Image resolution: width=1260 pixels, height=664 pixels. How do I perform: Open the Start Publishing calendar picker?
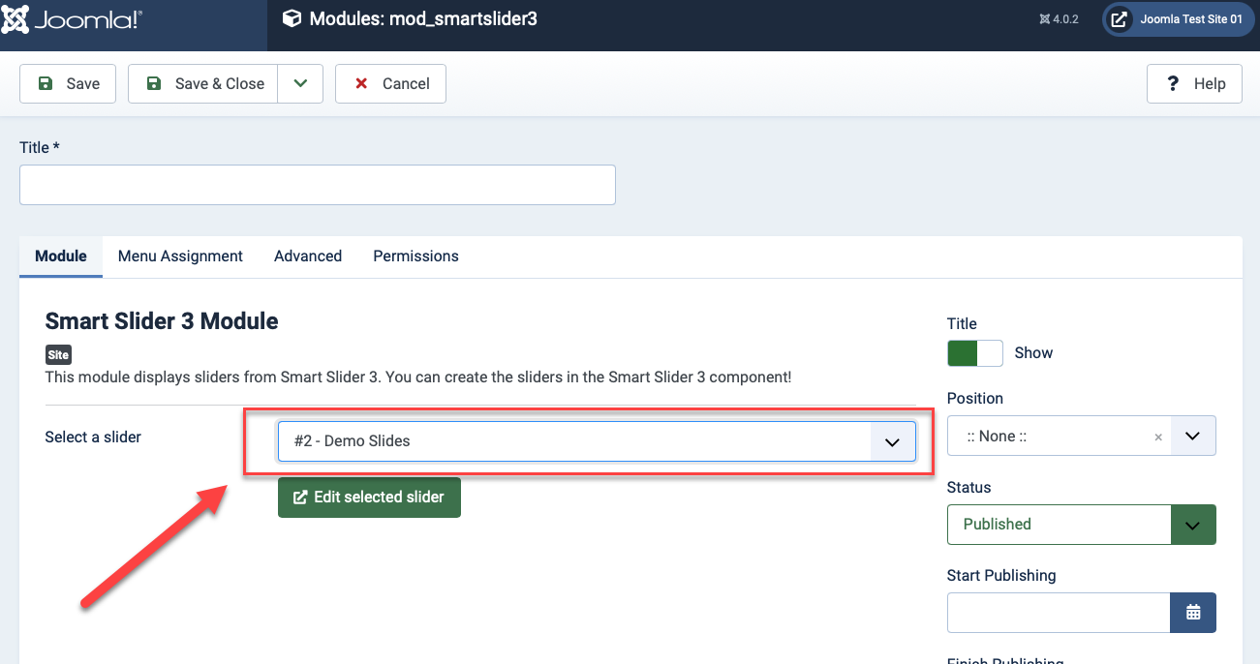click(1193, 613)
